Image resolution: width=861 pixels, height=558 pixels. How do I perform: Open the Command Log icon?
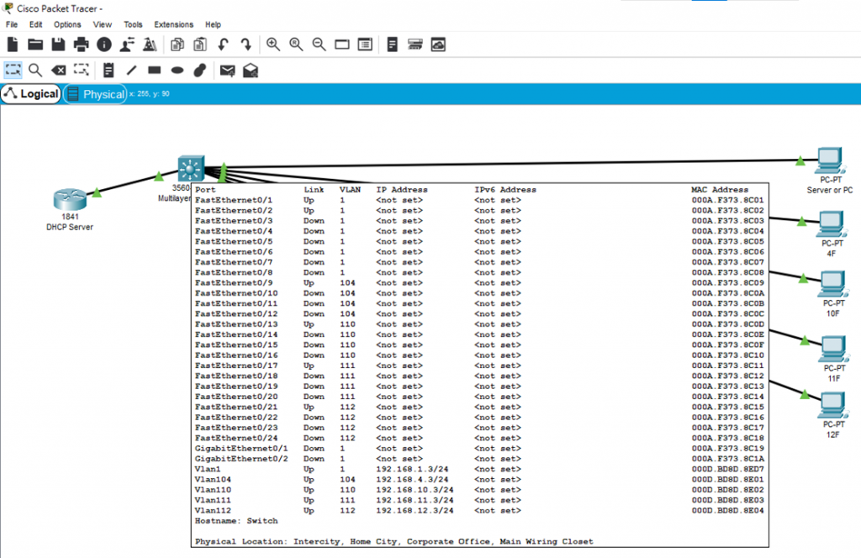coord(392,45)
